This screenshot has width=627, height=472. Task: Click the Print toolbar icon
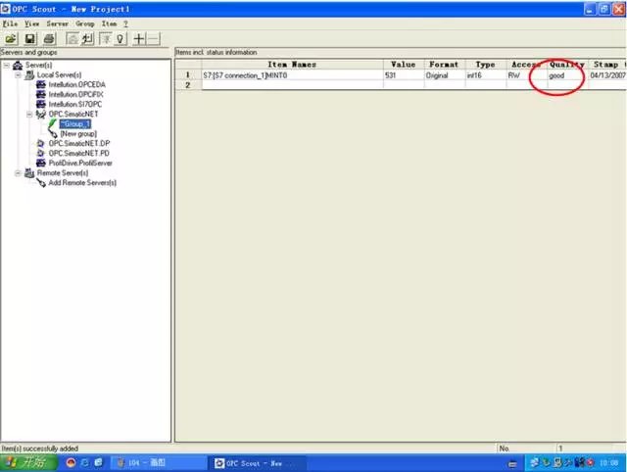pos(47,38)
